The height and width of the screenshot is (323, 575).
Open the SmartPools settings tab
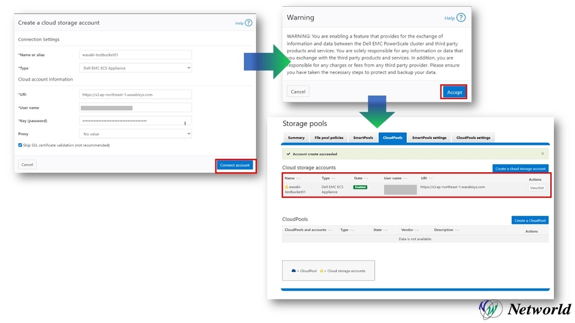tap(429, 138)
